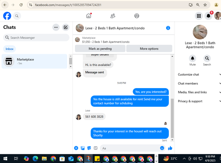
Task: Open the $1,050 listing link in chat header
Action: (106, 42)
